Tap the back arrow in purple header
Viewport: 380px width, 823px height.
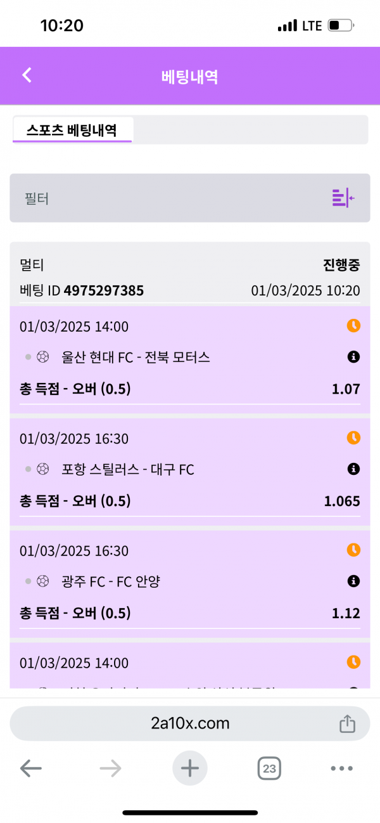pos(27,75)
